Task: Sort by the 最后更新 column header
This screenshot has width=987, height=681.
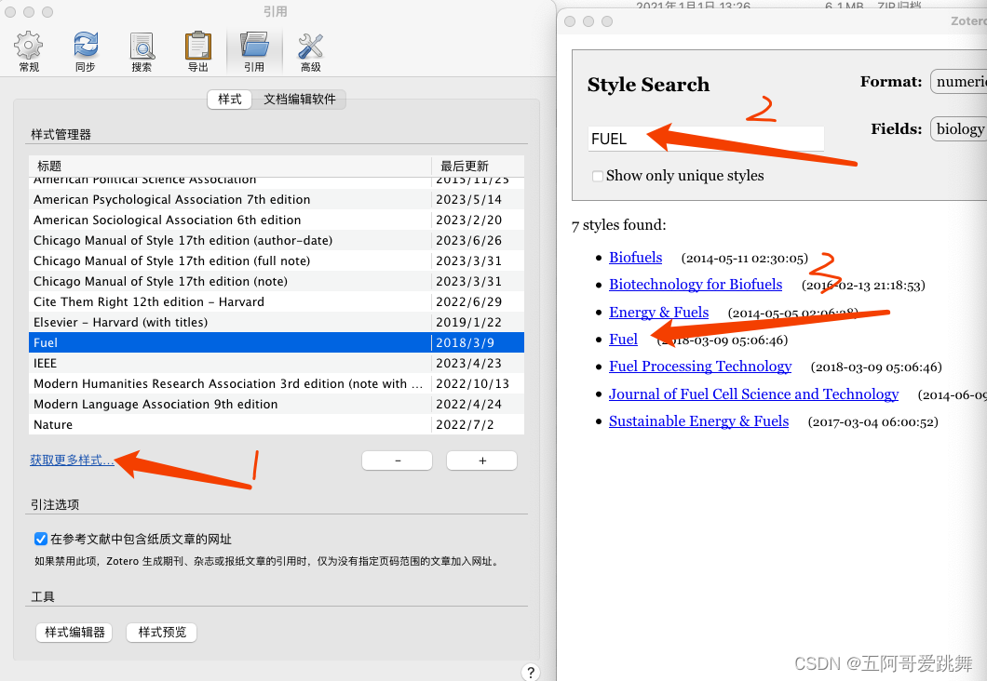Action: pos(478,166)
